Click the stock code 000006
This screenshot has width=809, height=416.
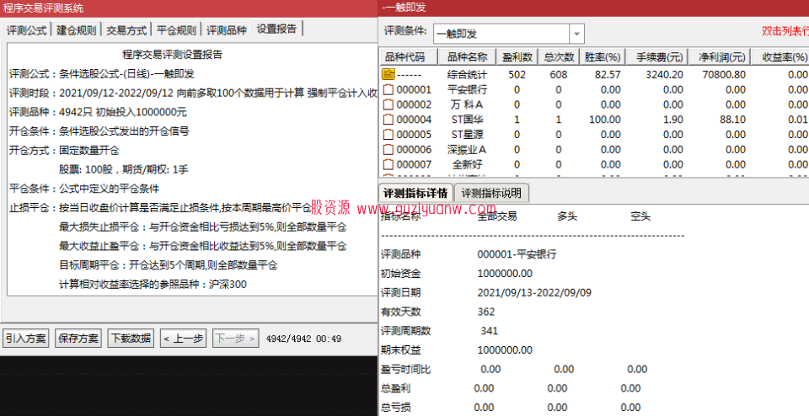click(414, 150)
